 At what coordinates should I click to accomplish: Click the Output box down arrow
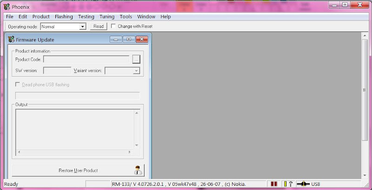137,145
